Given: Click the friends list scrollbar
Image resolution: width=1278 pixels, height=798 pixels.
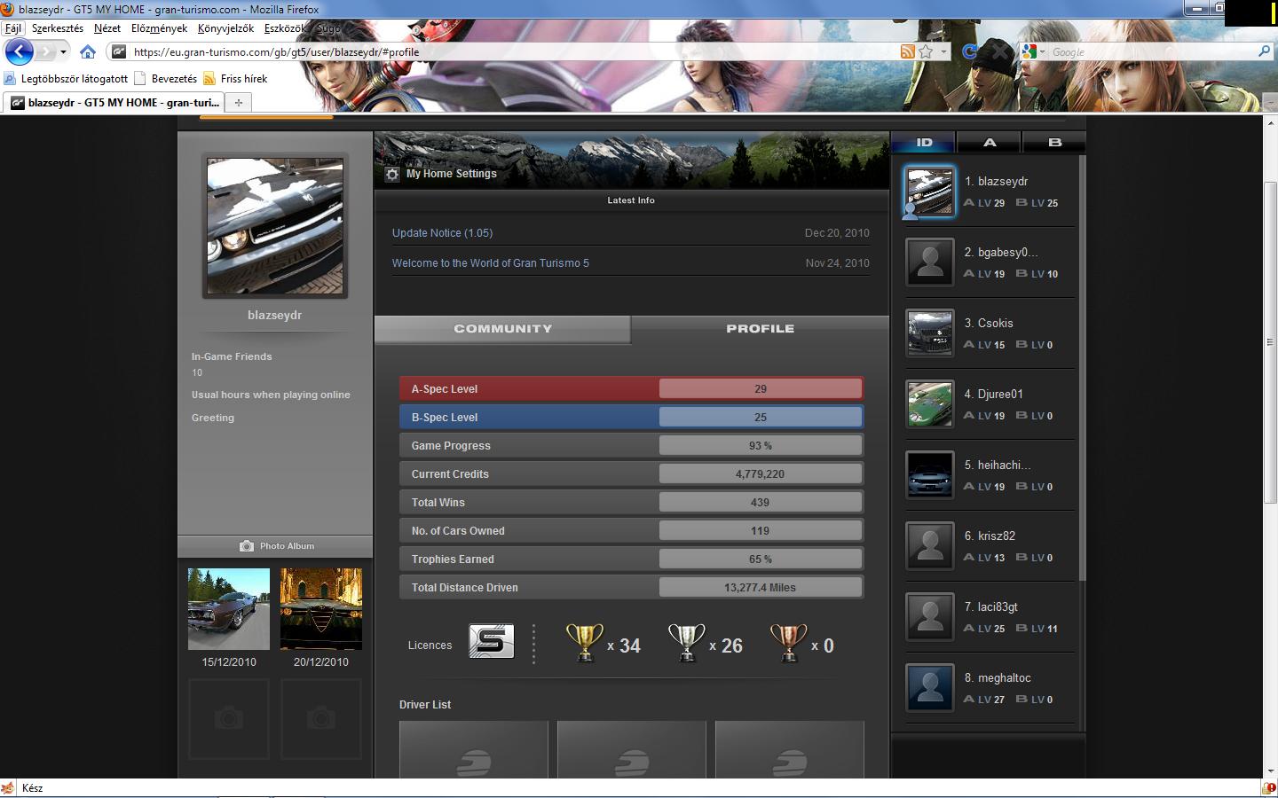Looking at the screenshot, I should point(1082,368).
